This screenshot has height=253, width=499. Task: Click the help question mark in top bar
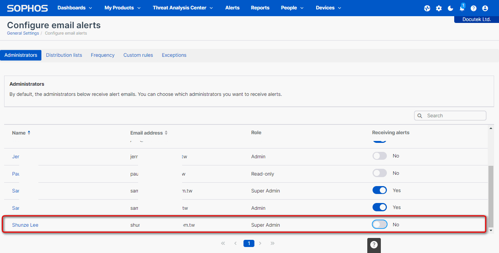(473, 8)
